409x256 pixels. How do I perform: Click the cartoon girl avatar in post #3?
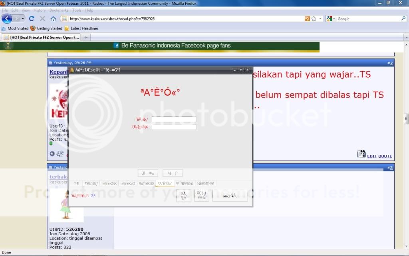point(67,205)
